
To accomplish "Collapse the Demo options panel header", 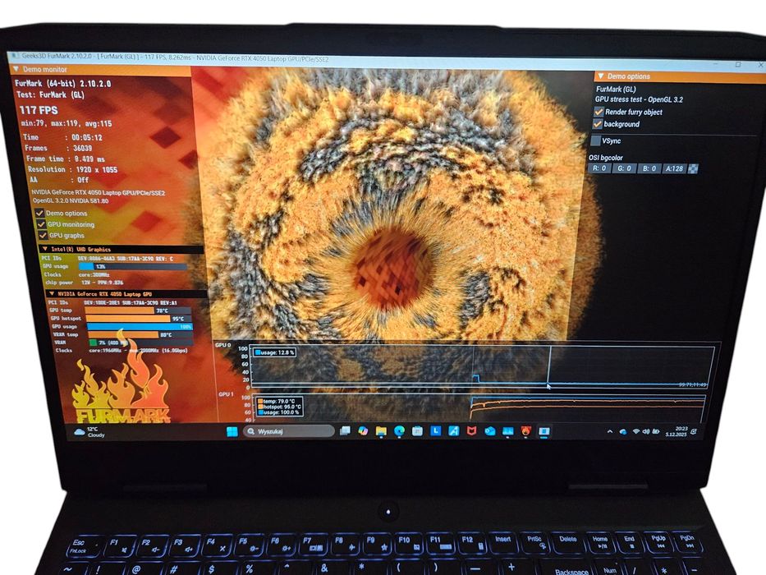I will coord(600,76).
